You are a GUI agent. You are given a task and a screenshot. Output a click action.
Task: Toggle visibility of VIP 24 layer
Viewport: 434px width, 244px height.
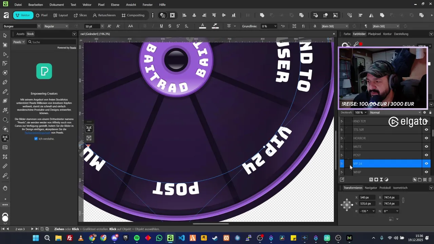[427, 163]
